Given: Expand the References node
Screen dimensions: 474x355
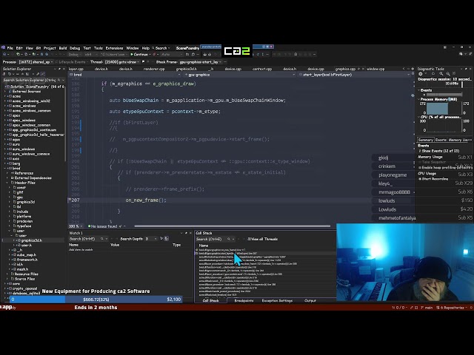Looking at the screenshot, I should tap(8, 173).
